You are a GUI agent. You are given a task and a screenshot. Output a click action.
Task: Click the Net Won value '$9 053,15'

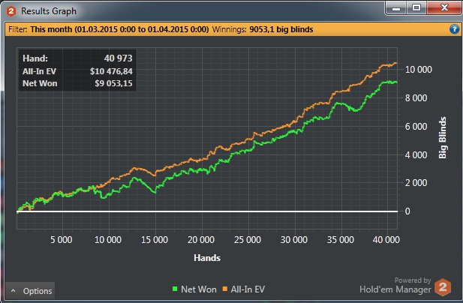tap(113, 83)
